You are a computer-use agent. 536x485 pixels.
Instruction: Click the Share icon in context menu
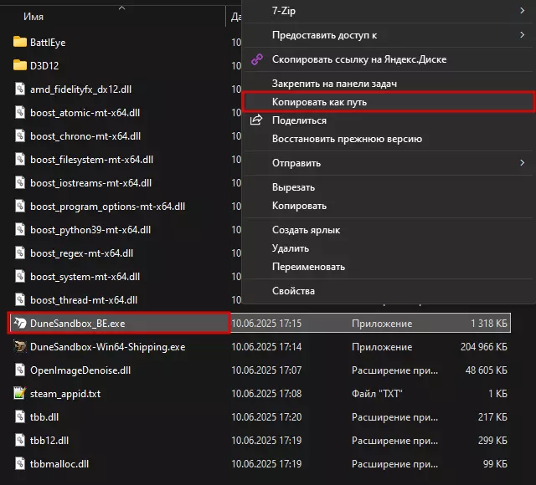[x=257, y=120]
